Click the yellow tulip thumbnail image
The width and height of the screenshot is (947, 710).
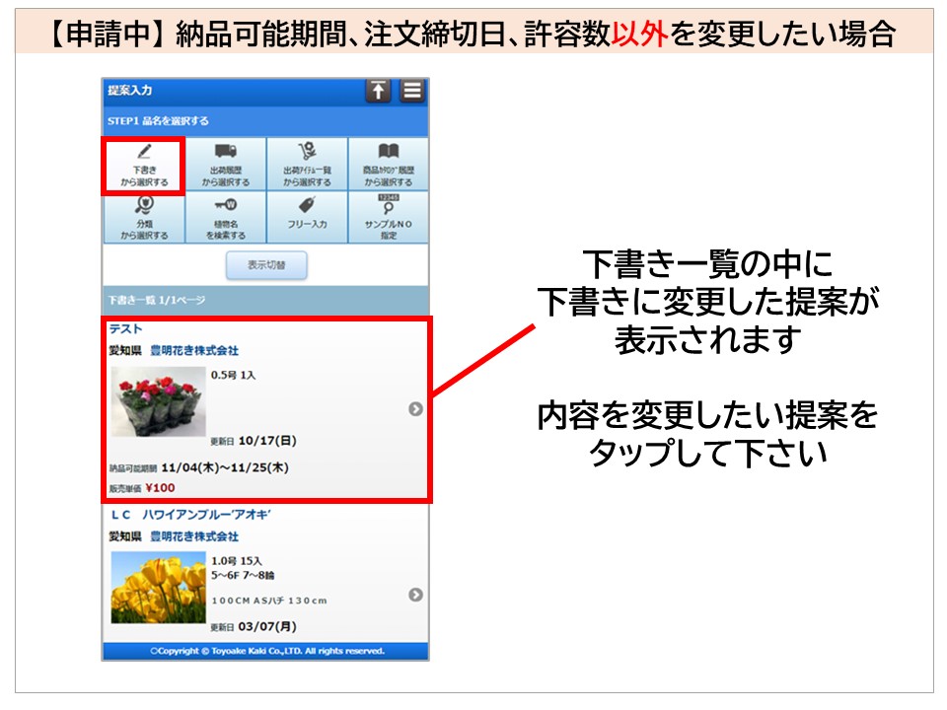click(158, 588)
